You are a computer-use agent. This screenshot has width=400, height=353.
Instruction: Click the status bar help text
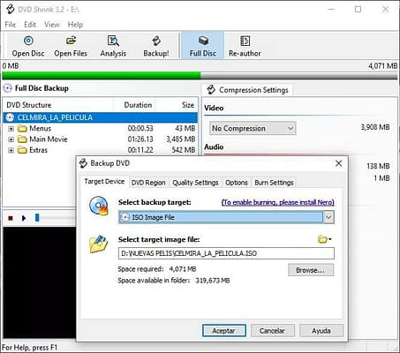[x=30, y=348]
